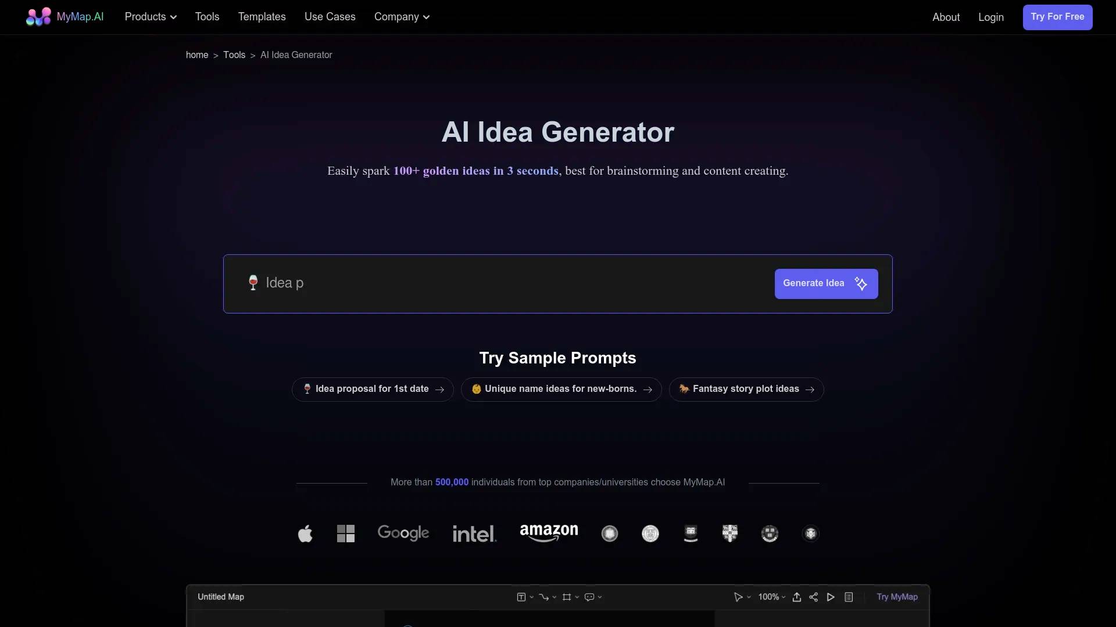Click the Tools menu item
1116x627 pixels.
click(x=207, y=17)
